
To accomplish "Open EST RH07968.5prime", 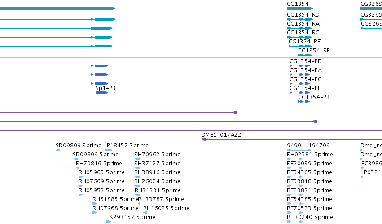I will 115,208.
